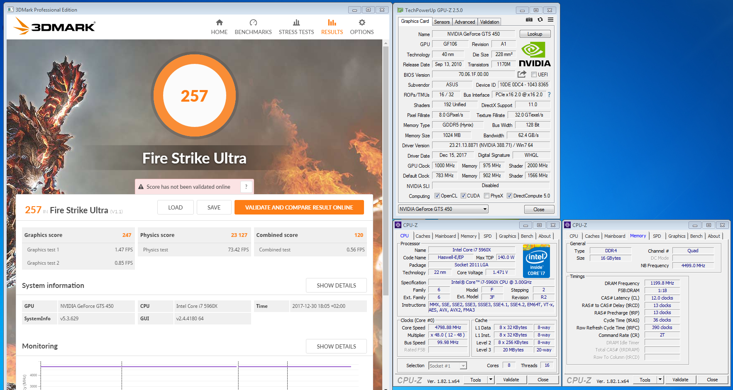Open the Socket #1 selection dropdown in CPU-Z

tap(447, 366)
